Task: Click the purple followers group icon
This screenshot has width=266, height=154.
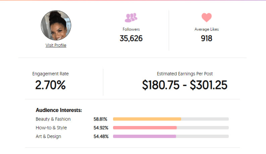Action: click(131, 17)
